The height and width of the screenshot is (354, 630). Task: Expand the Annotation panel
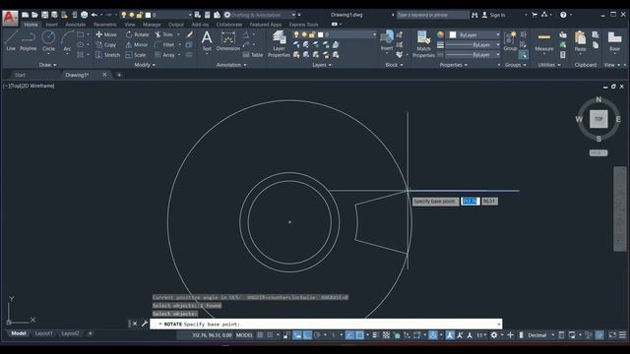coord(231,65)
